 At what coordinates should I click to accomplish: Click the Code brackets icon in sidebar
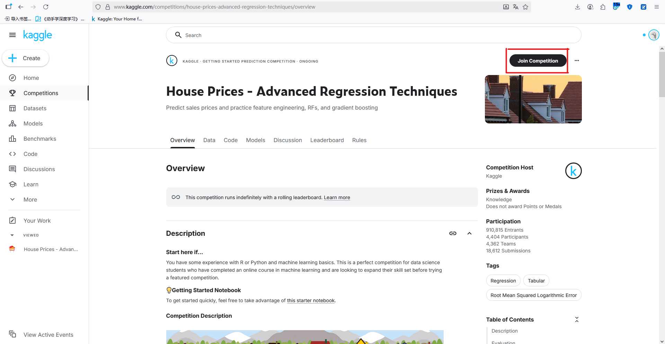click(12, 154)
